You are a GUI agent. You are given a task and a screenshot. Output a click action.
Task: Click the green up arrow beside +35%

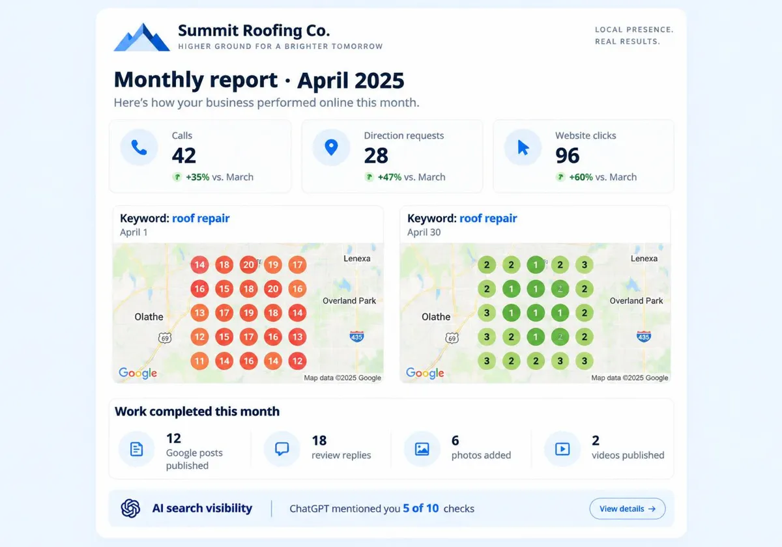click(x=177, y=177)
